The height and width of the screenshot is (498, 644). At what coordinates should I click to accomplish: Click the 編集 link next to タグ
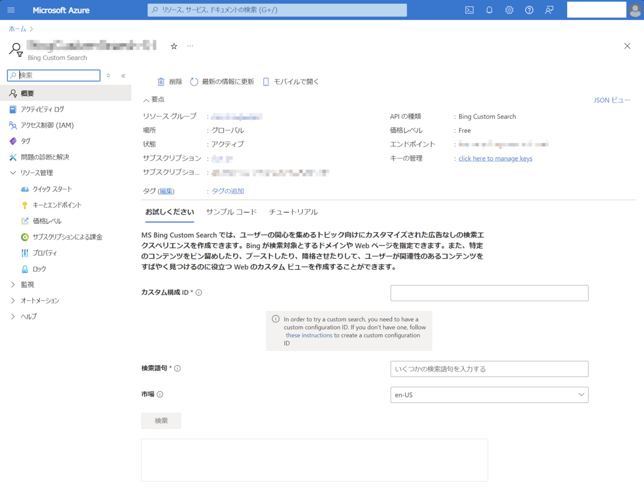click(166, 191)
